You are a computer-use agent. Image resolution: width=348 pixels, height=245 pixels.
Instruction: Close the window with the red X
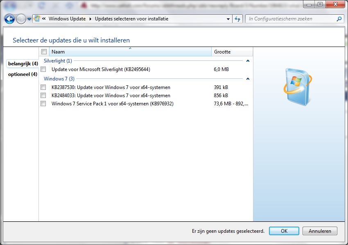point(335,4)
